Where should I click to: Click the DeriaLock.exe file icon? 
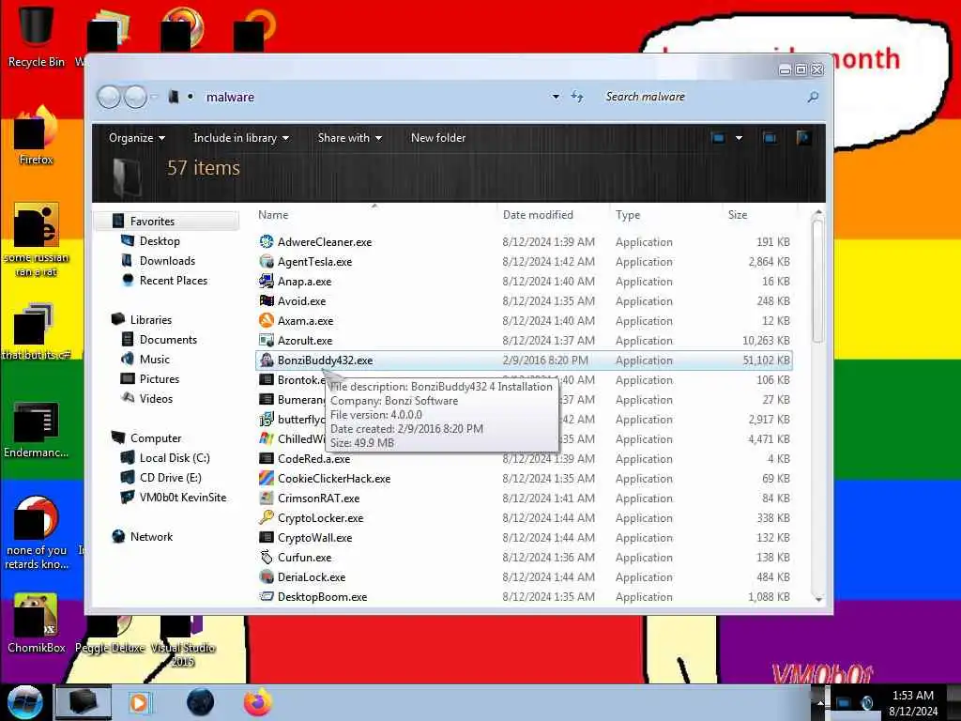[266, 576]
